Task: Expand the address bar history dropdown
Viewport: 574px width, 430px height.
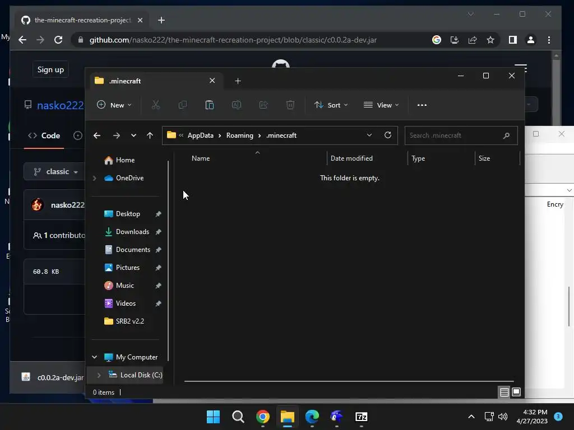Action: (x=369, y=135)
